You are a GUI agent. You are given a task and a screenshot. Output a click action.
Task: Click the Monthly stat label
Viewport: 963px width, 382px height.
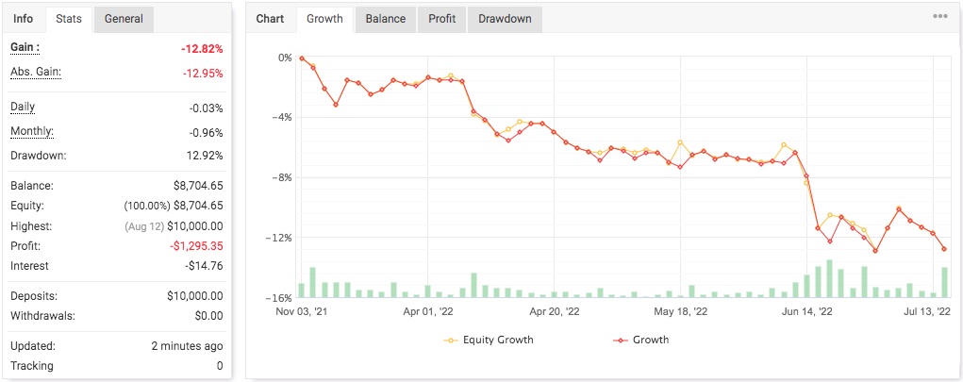(x=31, y=132)
